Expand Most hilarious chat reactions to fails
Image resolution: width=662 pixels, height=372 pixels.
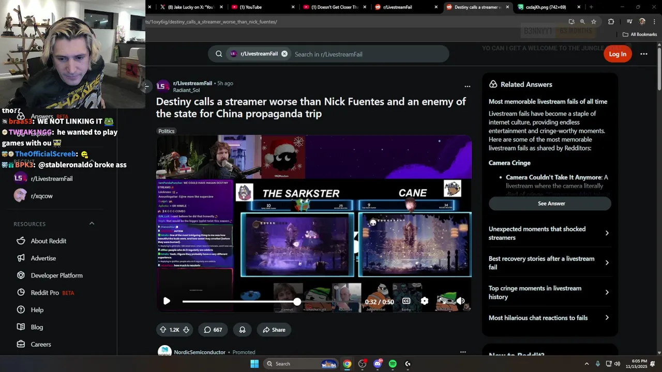[549, 318]
